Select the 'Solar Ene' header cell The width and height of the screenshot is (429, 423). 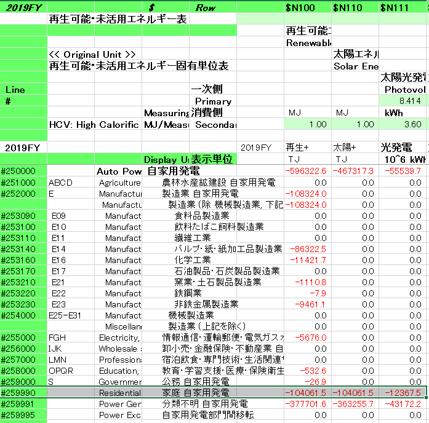point(355,66)
